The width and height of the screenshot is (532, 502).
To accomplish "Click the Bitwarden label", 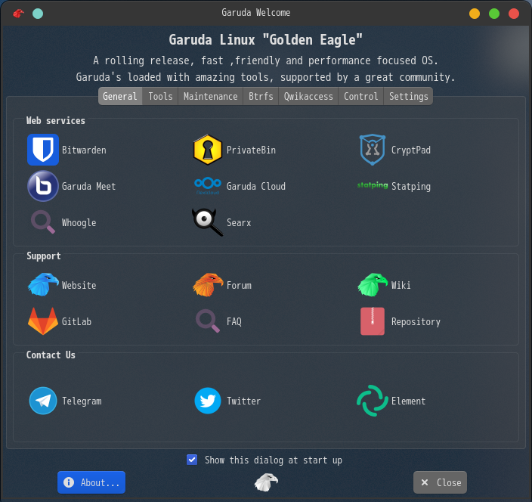I will 84,150.
